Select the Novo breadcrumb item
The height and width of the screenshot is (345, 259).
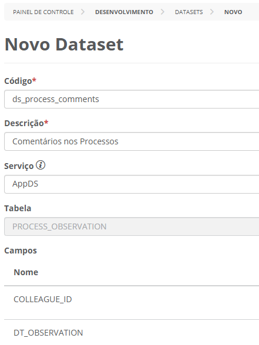233,12
